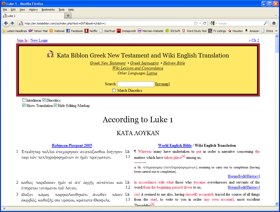Open the search engine selector dropdown

pyautogui.click(x=214, y=23)
